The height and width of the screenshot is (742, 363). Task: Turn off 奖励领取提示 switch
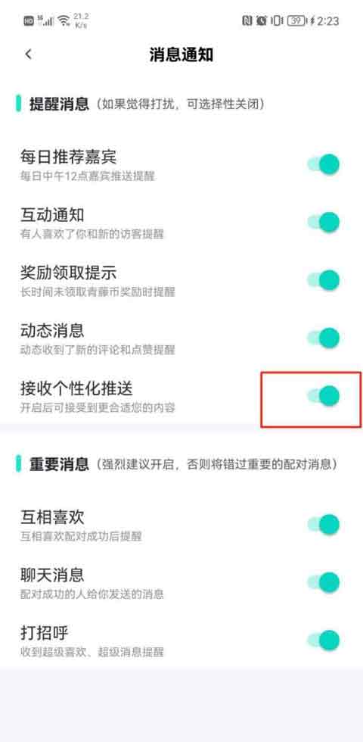point(324,280)
